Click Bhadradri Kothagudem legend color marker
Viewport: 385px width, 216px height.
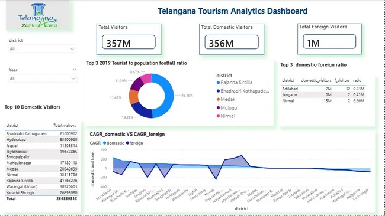tap(218, 91)
